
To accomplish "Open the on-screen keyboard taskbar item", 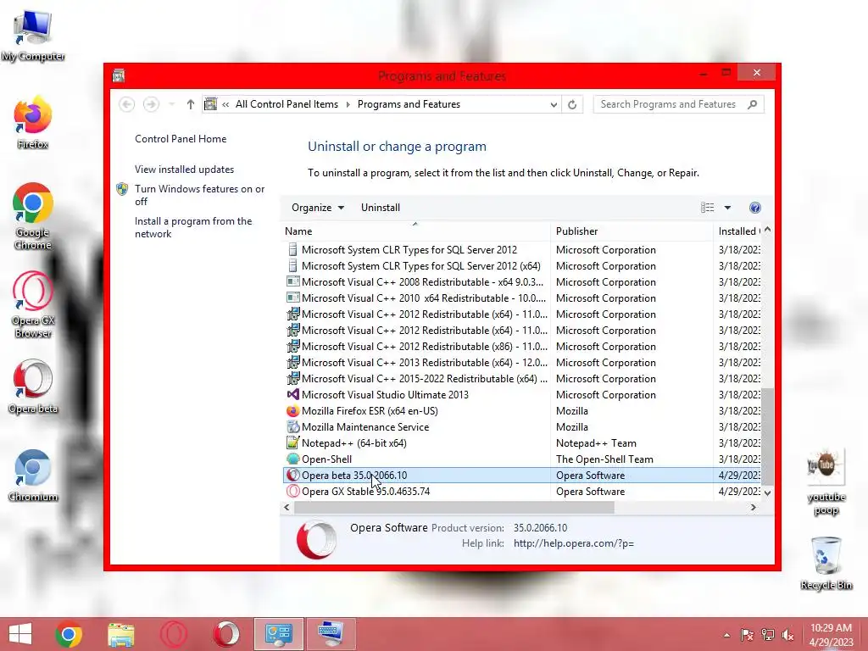I will (x=331, y=634).
